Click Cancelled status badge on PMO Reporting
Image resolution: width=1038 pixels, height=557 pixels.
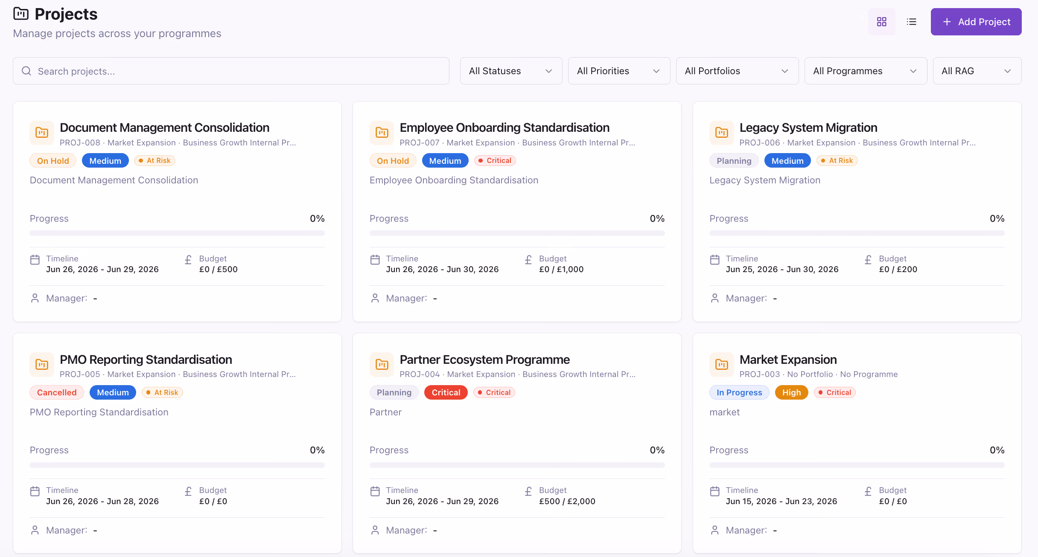point(57,392)
